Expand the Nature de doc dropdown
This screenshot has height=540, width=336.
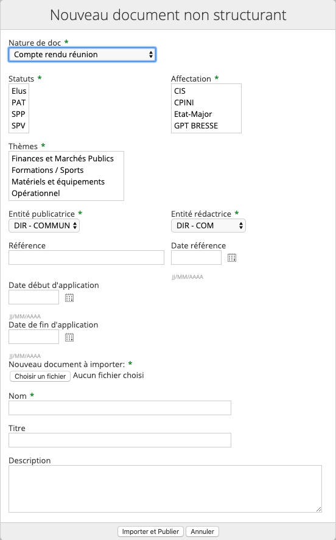[82, 54]
